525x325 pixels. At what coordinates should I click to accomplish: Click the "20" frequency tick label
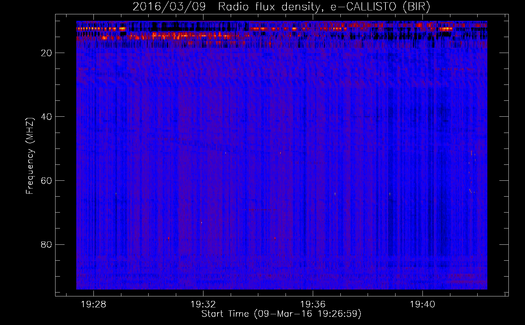[46, 53]
